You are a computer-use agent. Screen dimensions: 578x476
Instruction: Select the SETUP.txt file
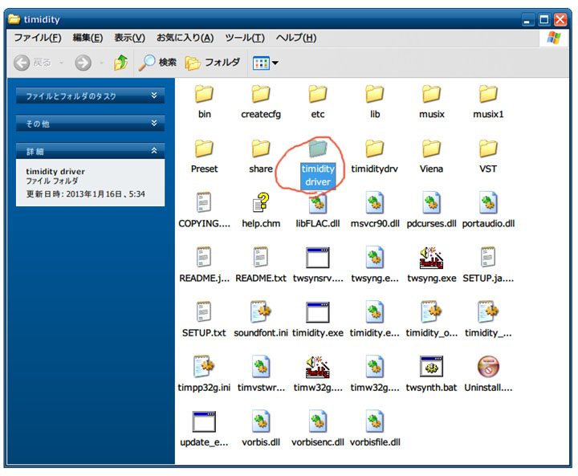click(204, 319)
